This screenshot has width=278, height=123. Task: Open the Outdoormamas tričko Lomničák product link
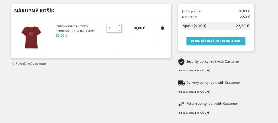76,29
